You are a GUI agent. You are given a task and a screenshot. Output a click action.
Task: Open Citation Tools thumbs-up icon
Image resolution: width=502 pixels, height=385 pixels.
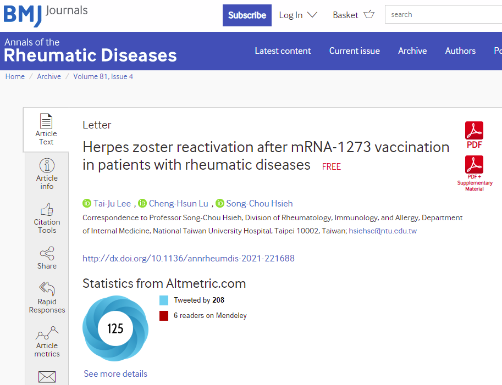tap(47, 210)
